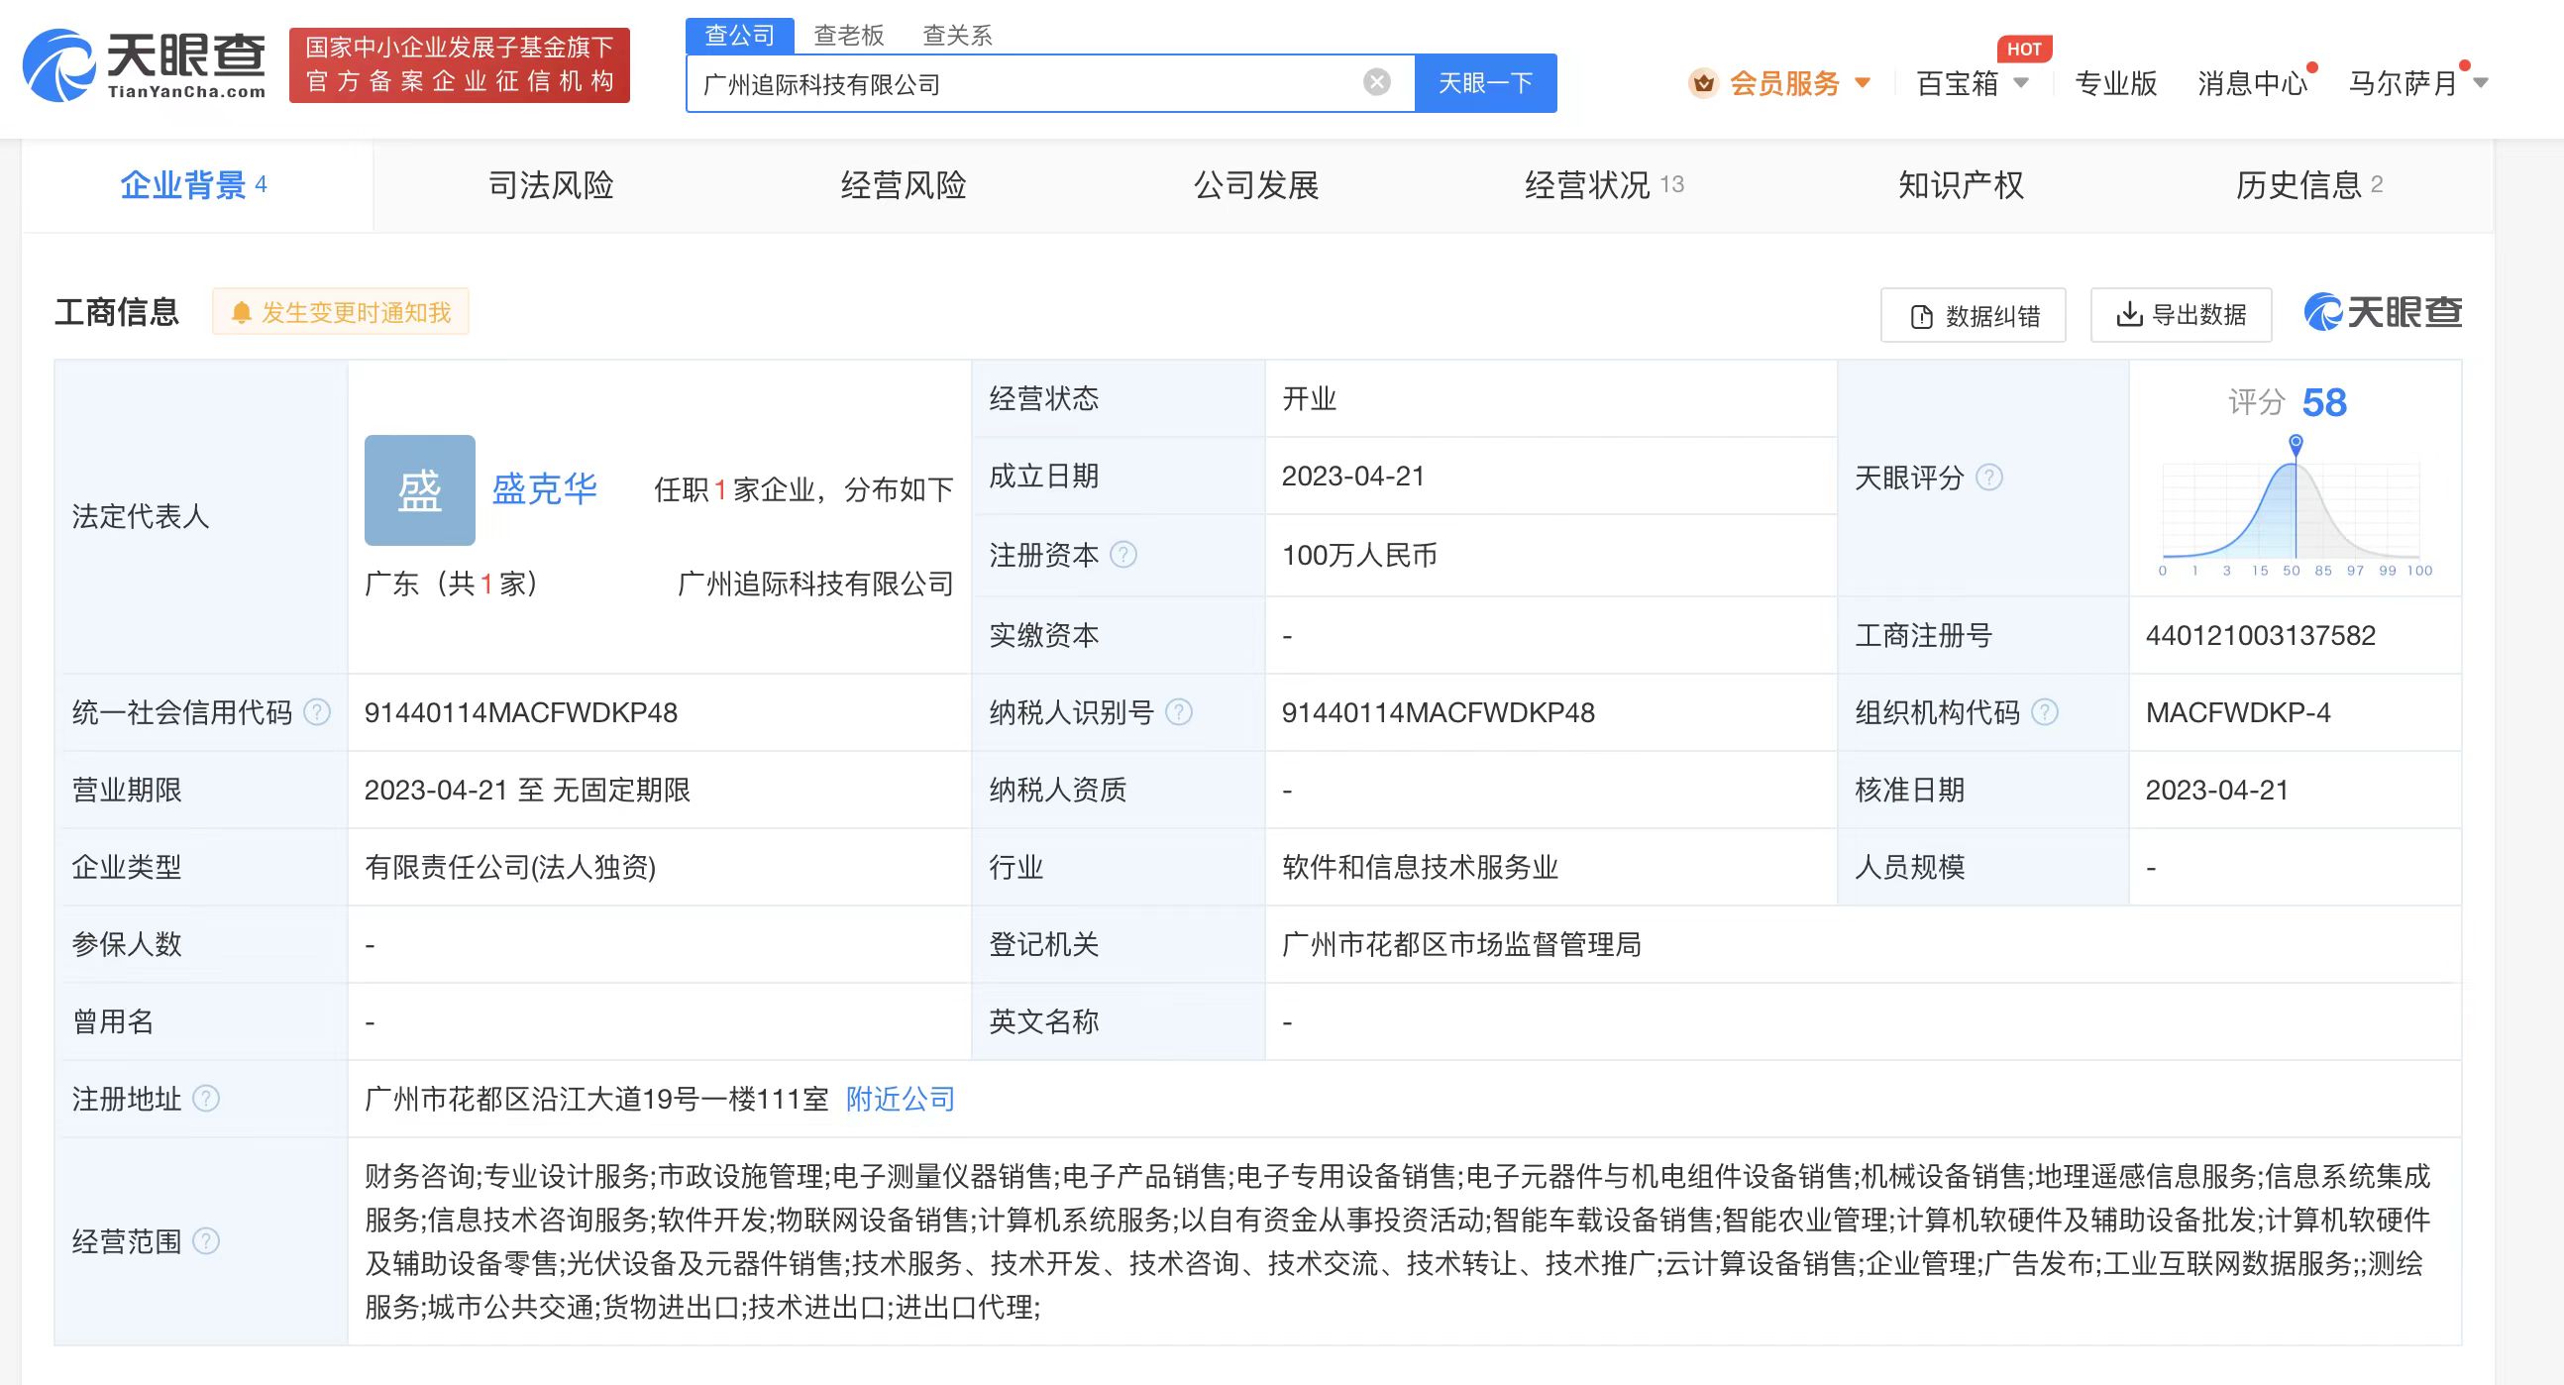Image resolution: width=2564 pixels, height=1385 pixels.
Task: Click the address 广州市花都区沿江大道19号一楼111室
Action: point(596,1099)
